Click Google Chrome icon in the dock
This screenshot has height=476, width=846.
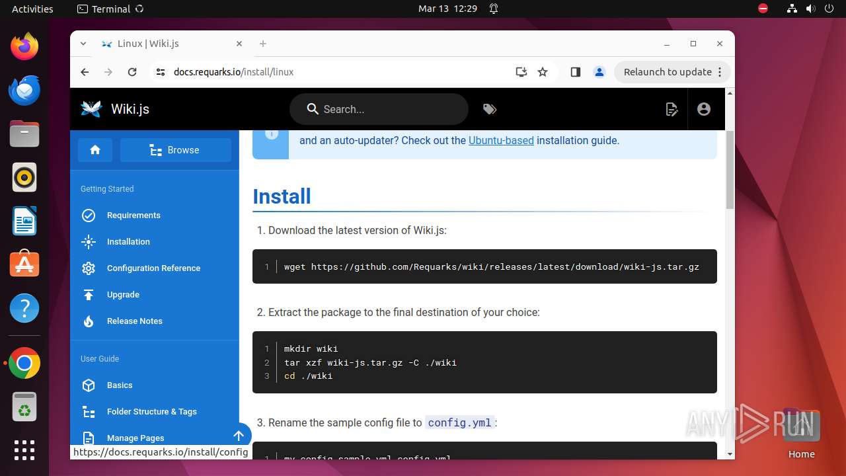tap(24, 364)
